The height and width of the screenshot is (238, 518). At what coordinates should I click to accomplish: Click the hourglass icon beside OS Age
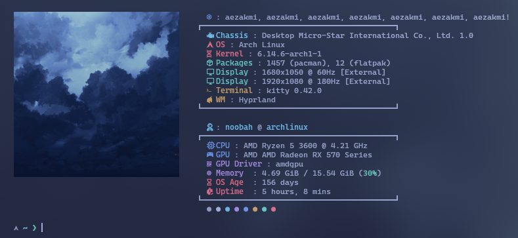tap(209, 182)
